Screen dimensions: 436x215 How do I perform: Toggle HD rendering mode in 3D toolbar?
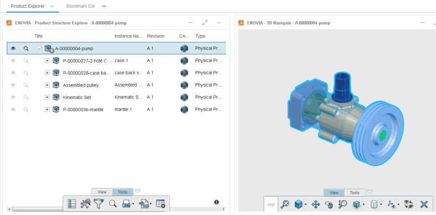(x=271, y=204)
